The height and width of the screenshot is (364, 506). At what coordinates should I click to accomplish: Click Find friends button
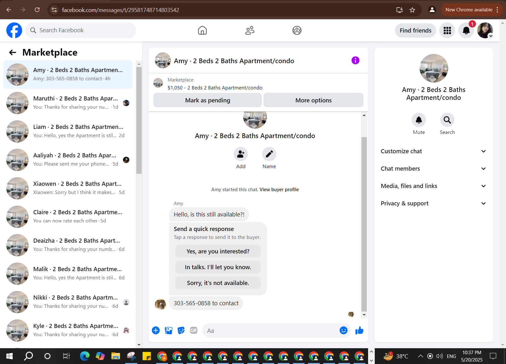pyautogui.click(x=415, y=30)
